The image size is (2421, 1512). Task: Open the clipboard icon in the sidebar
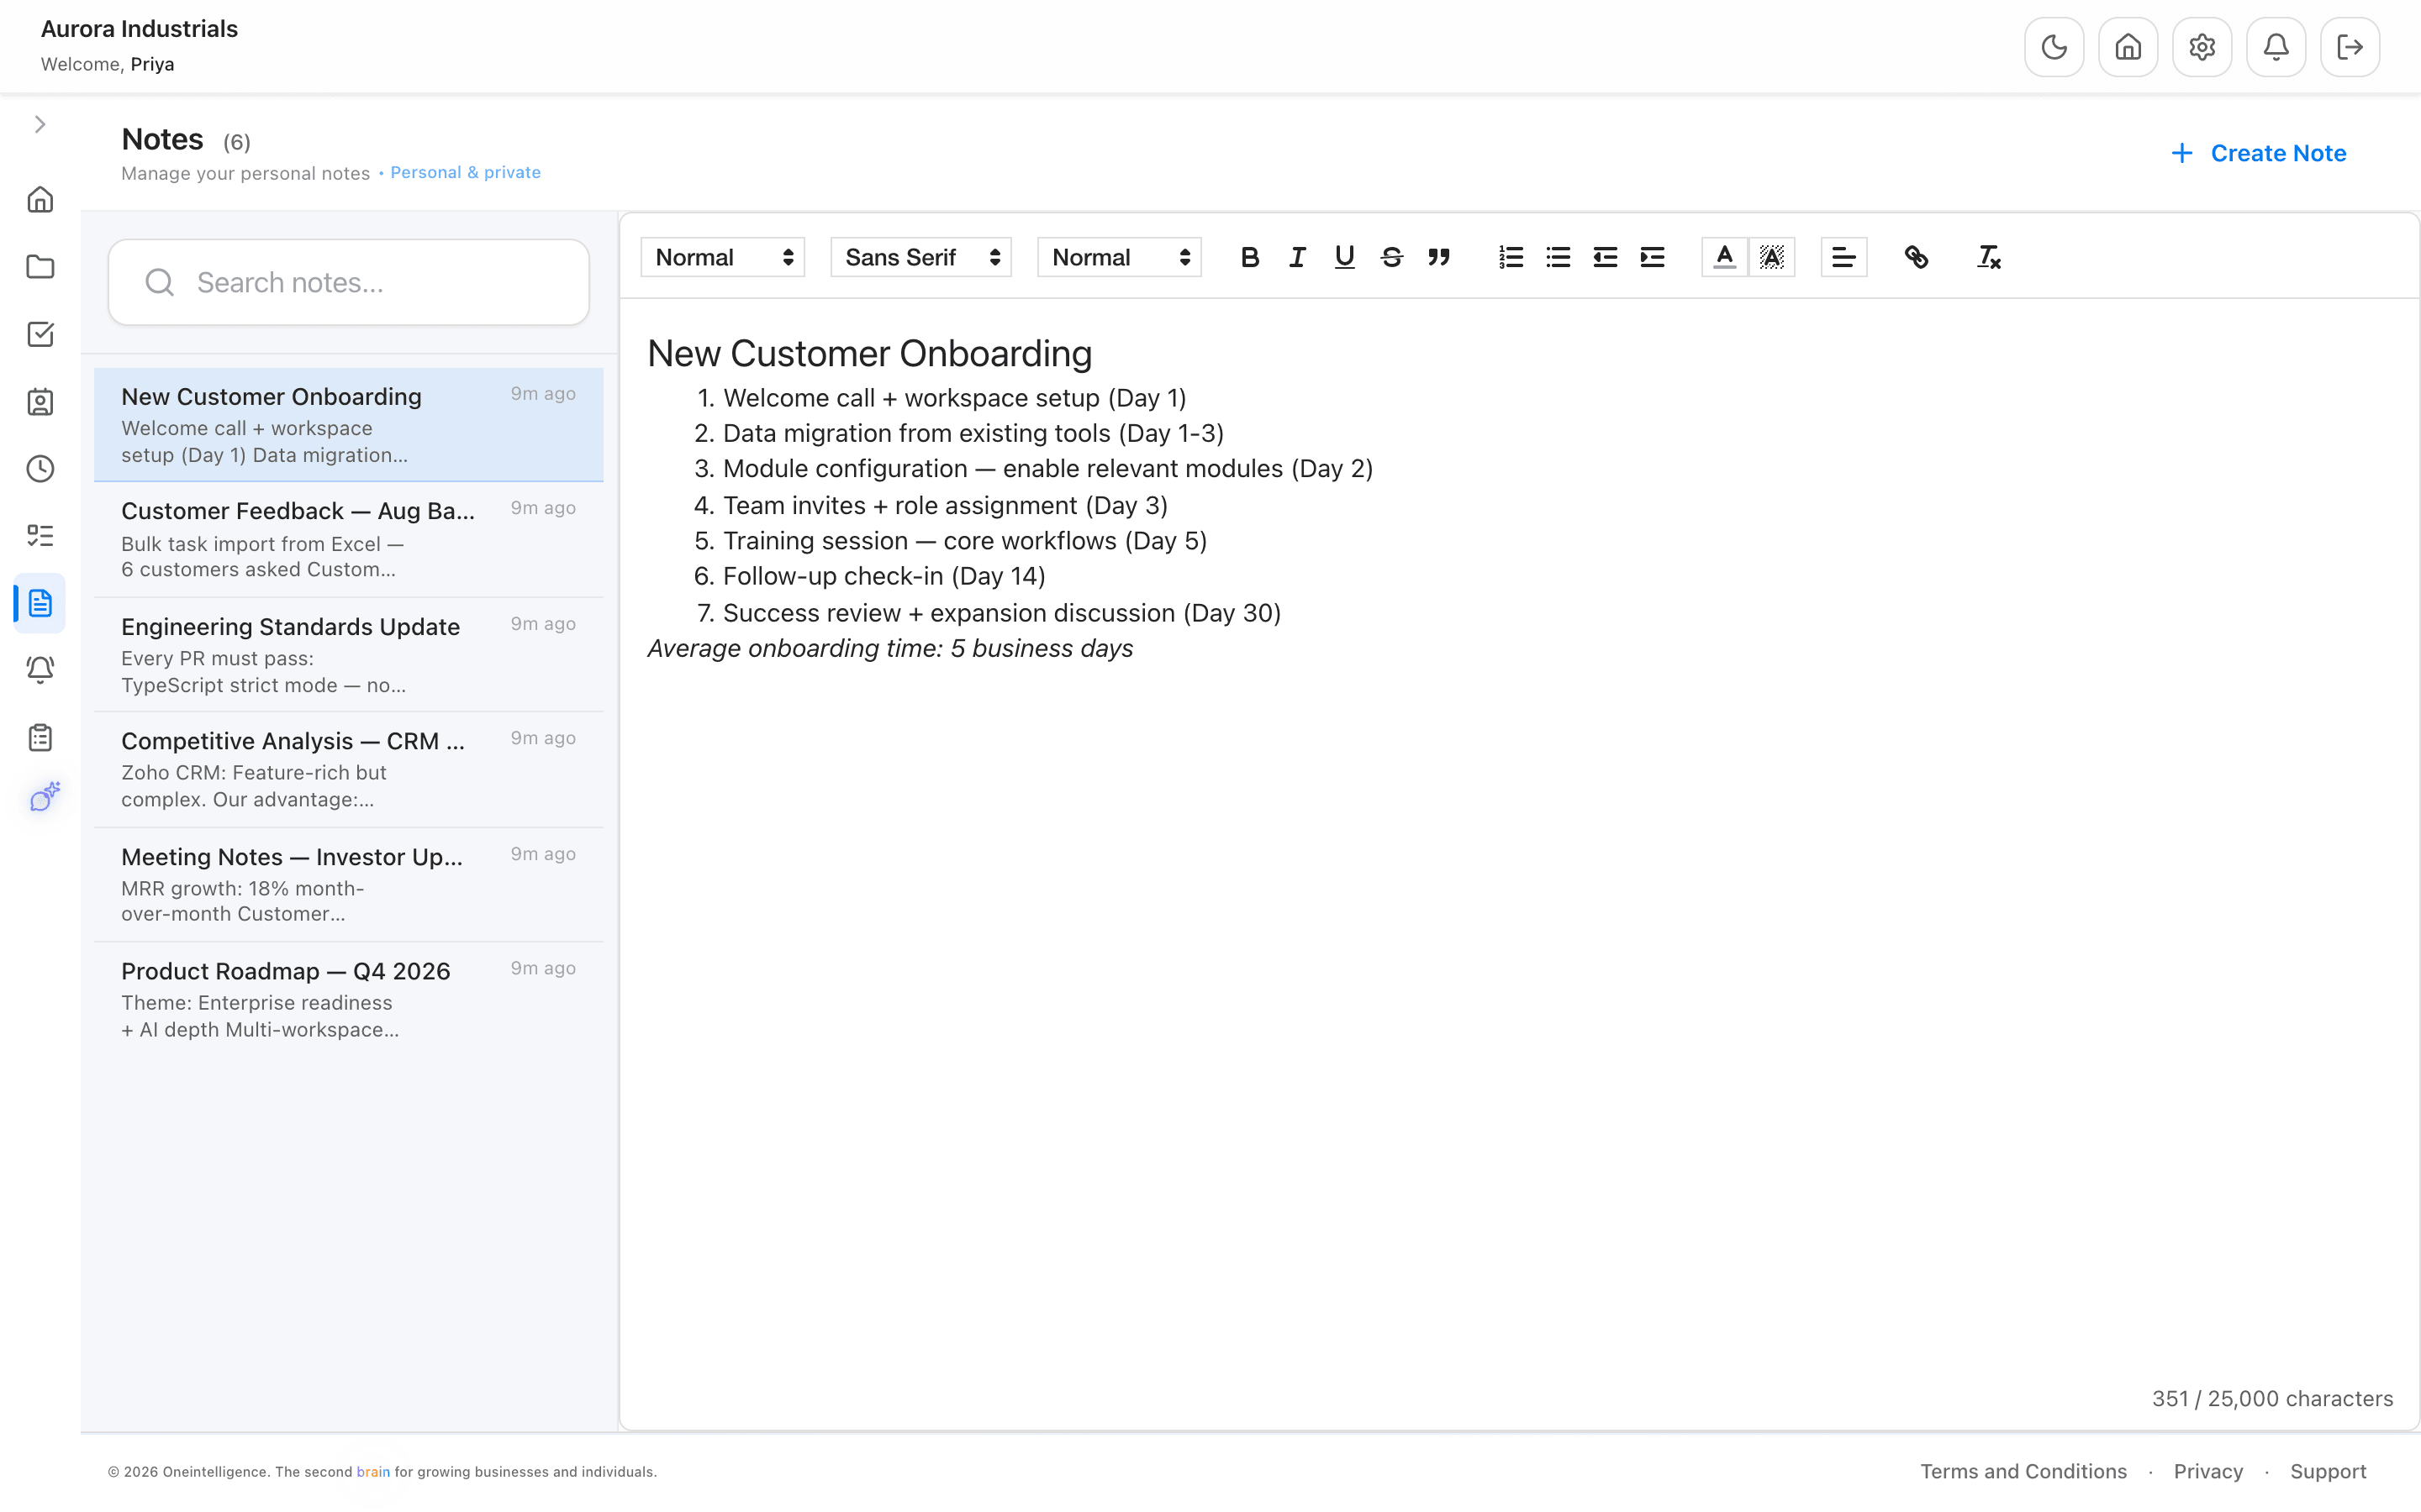[40, 738]
